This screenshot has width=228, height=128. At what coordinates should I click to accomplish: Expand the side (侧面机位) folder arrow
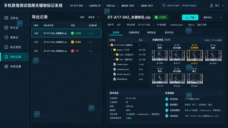(x=114, y=59)
